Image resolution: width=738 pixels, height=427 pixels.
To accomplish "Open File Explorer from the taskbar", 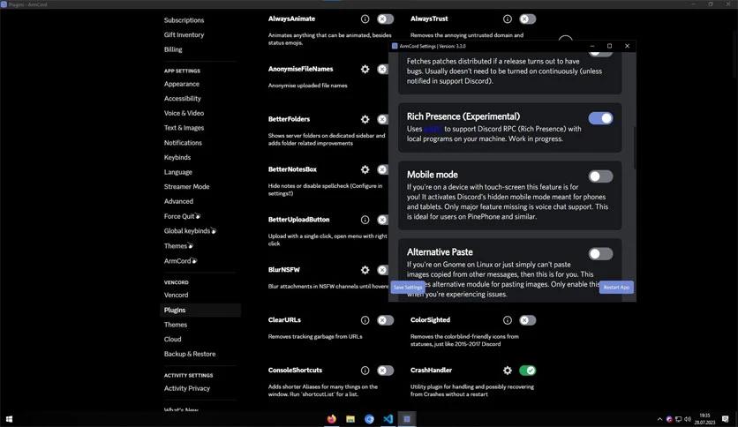I will [350, 418].
